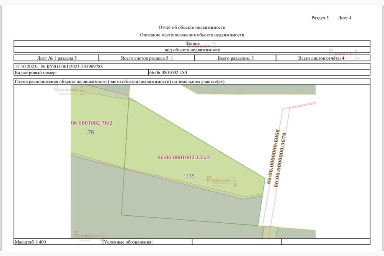This screenshot has width=384, height=256.
Task: Click the Всего листов раздела 5: 1 cell
Action: (147, 58)
